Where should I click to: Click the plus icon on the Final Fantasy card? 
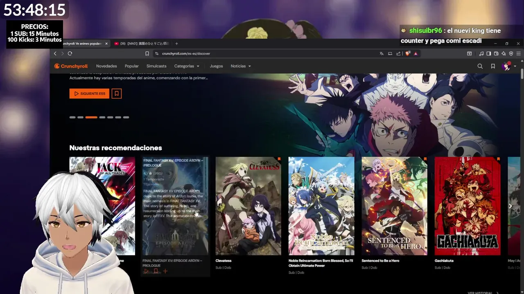click(165, 271)
